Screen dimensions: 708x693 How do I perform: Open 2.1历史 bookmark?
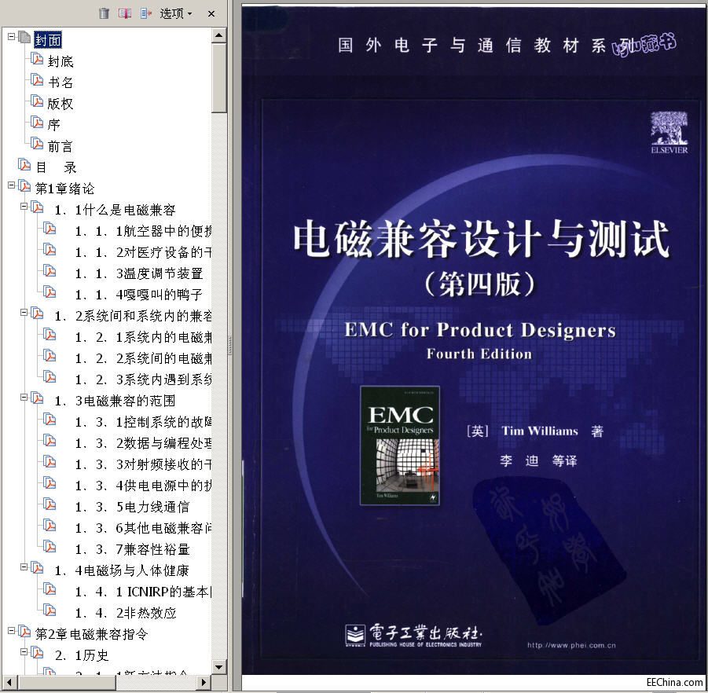[82, 655]
